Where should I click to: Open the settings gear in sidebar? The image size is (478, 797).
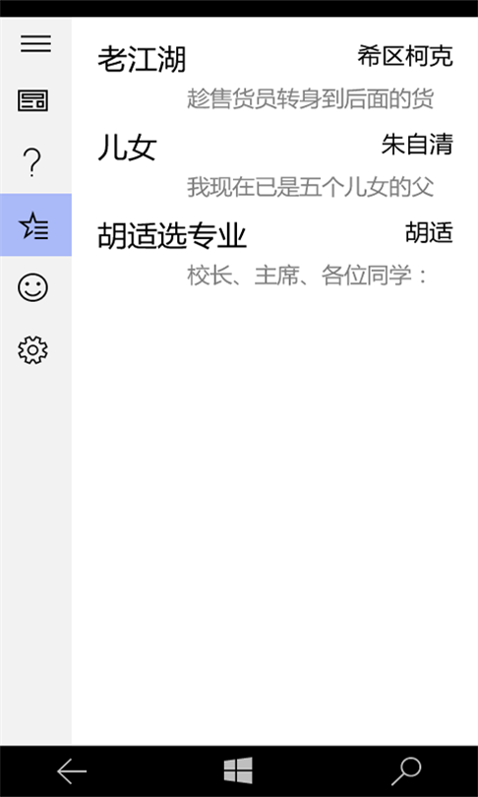click(33, 350)
